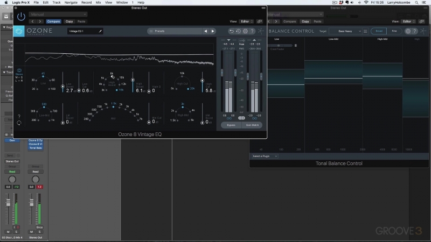Viewport: 431px width, 242px height.
Task: Click the input gain link icon
Action: click(229, 118)
